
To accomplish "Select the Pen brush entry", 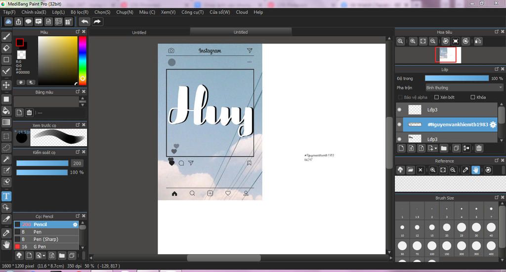I will [x=46, y=232].
